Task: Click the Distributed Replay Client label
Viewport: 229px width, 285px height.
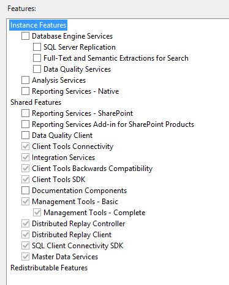Action: pyautogui.click(x=72, y=235)
